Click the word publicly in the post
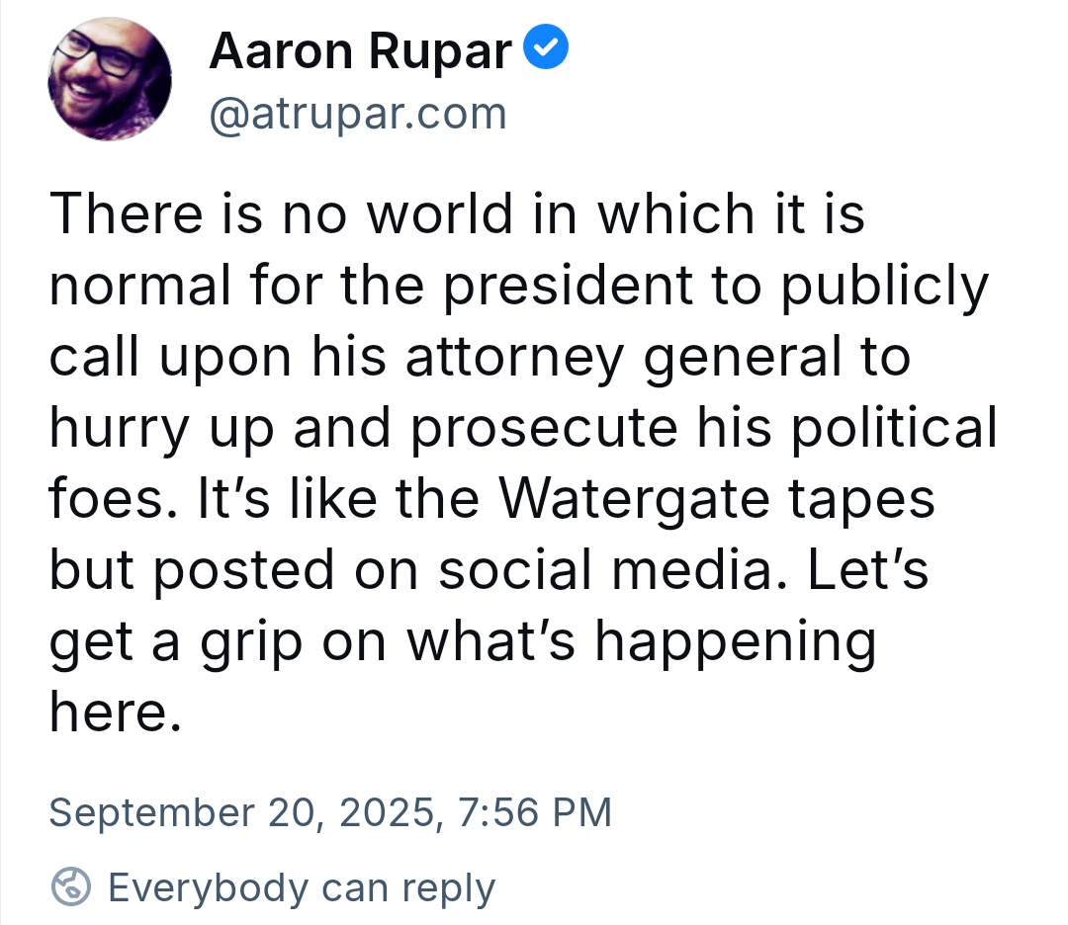1068x925 pixels. [884, 287]
